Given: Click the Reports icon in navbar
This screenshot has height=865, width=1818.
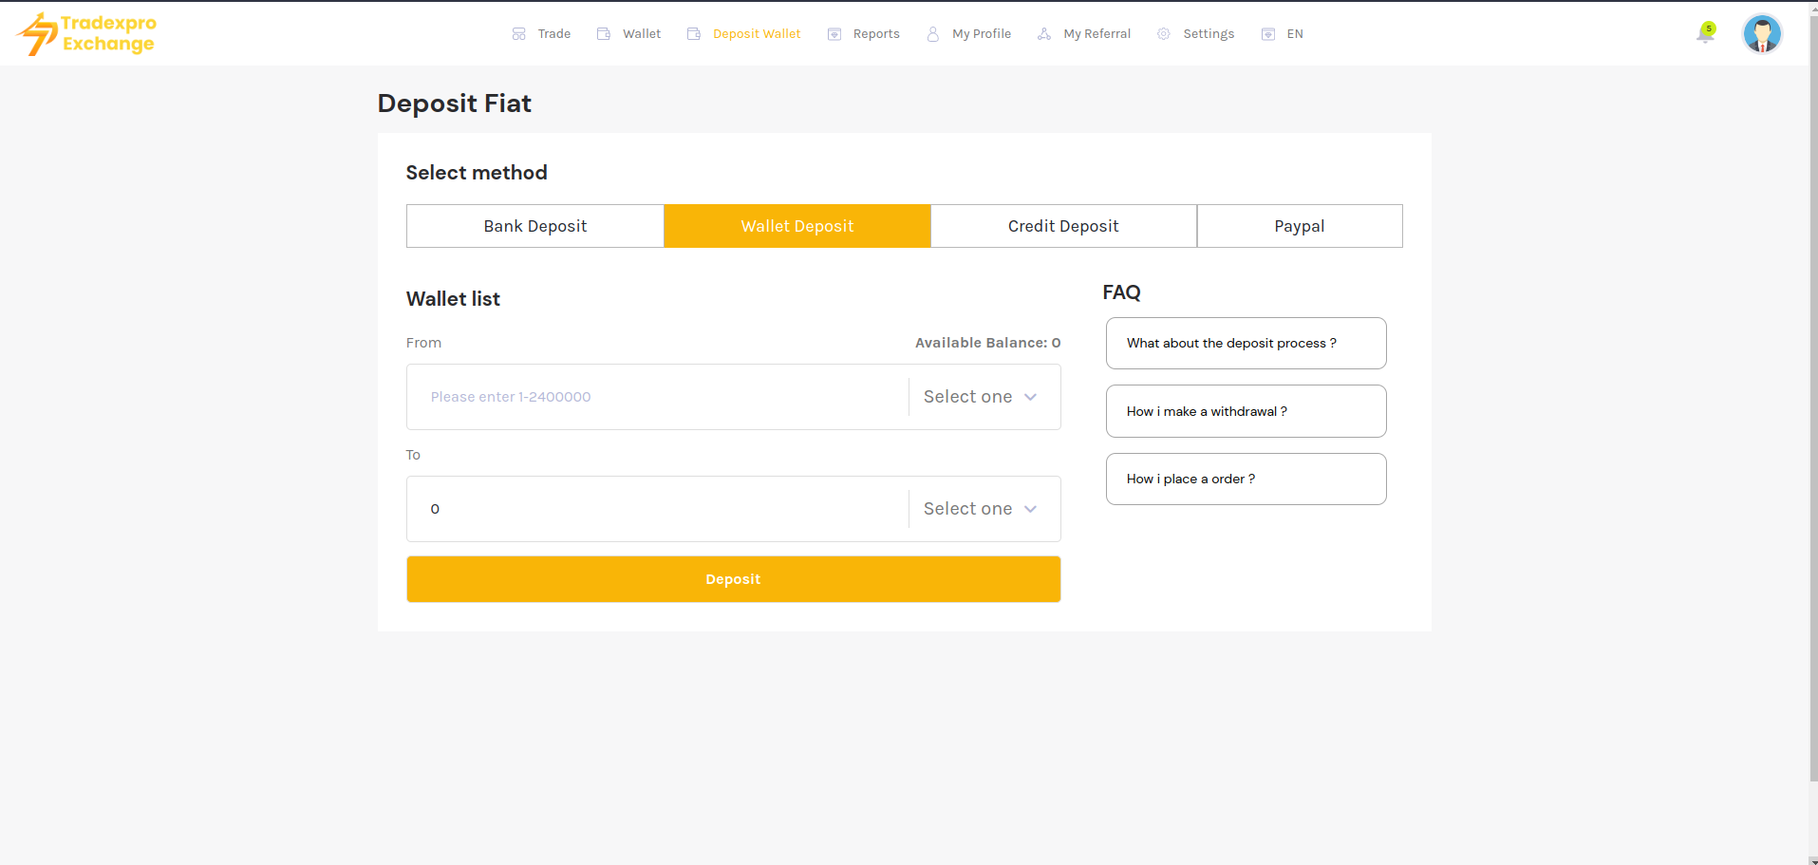Looking at the screenshot, I should pyautogui.click(x=834, y=34).
